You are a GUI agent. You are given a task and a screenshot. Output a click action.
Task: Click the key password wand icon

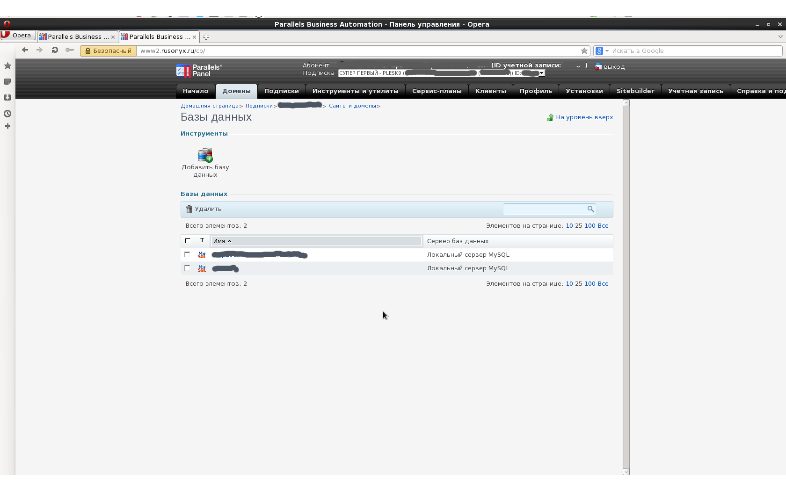tap(70, 50)
